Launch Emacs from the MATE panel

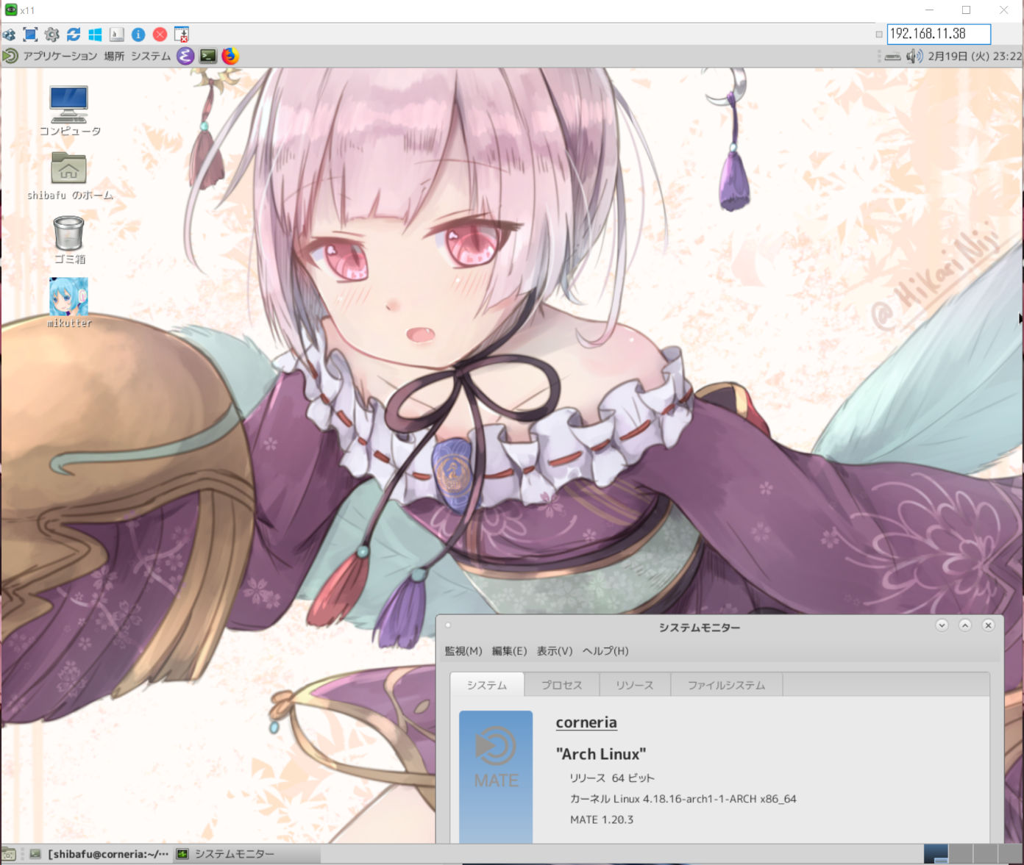[185, 56]
